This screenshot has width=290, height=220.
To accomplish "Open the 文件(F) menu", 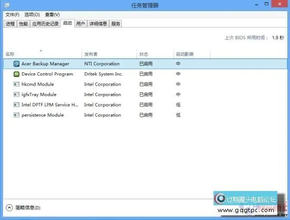I will [x=13, y=15].
